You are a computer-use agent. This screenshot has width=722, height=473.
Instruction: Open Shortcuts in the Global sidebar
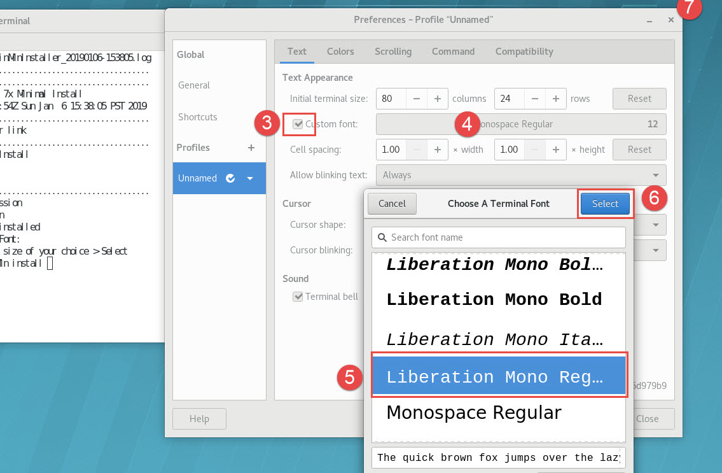[198, 117]
